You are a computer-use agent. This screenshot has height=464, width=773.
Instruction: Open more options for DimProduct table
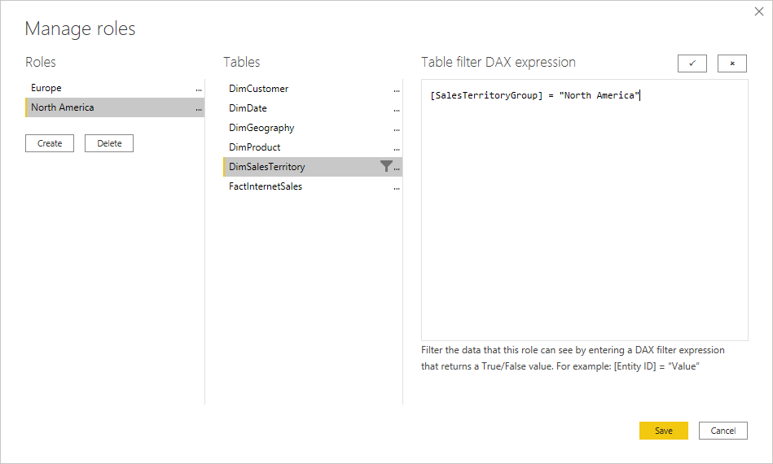click(x=397, y=148)
